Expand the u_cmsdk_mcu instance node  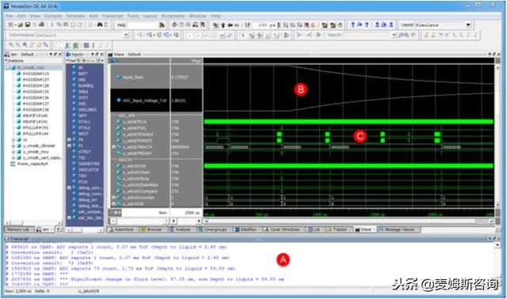(x=13, y=151)
